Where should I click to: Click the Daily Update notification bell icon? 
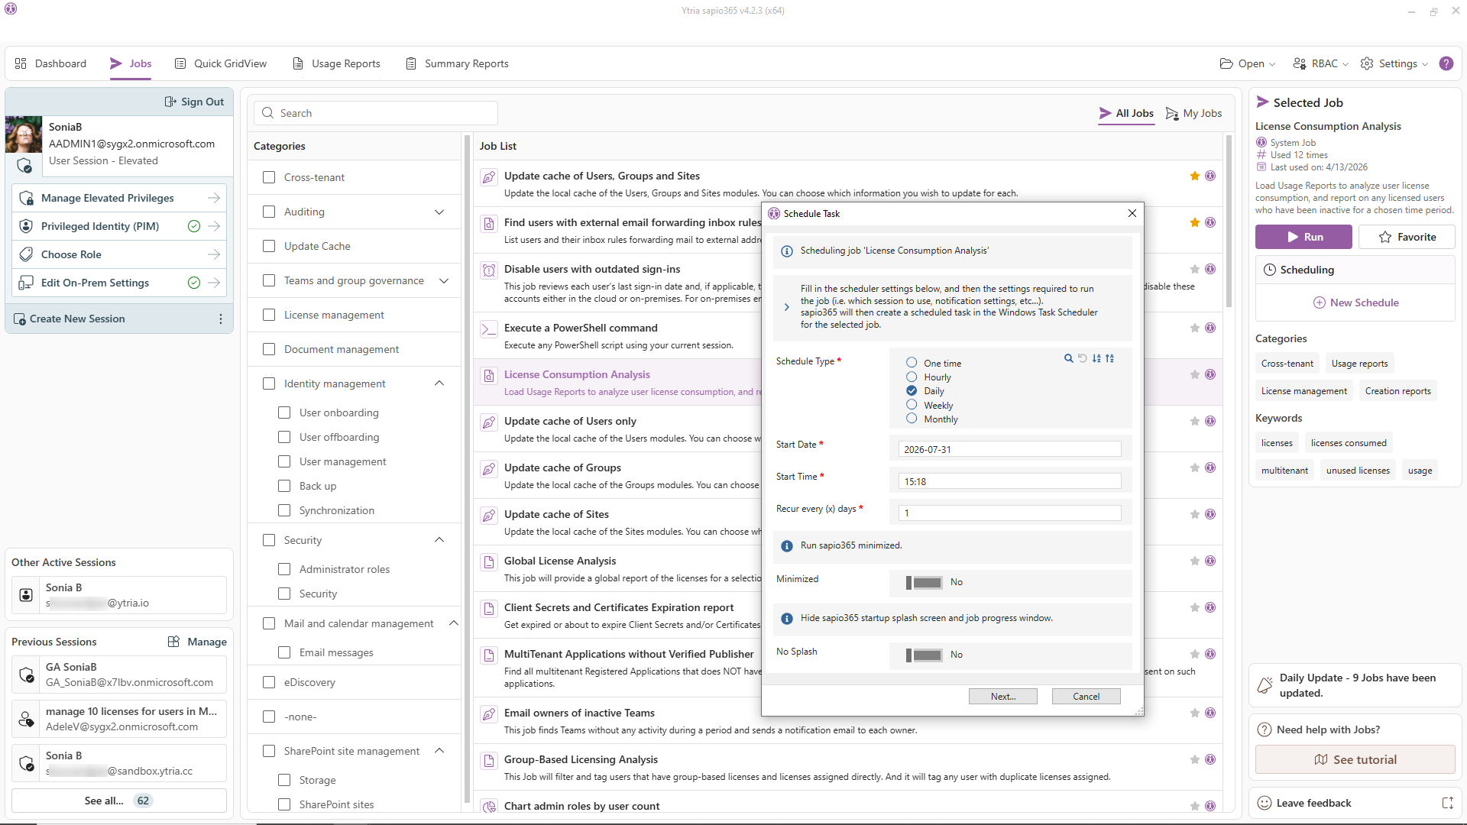[1265, 685]
